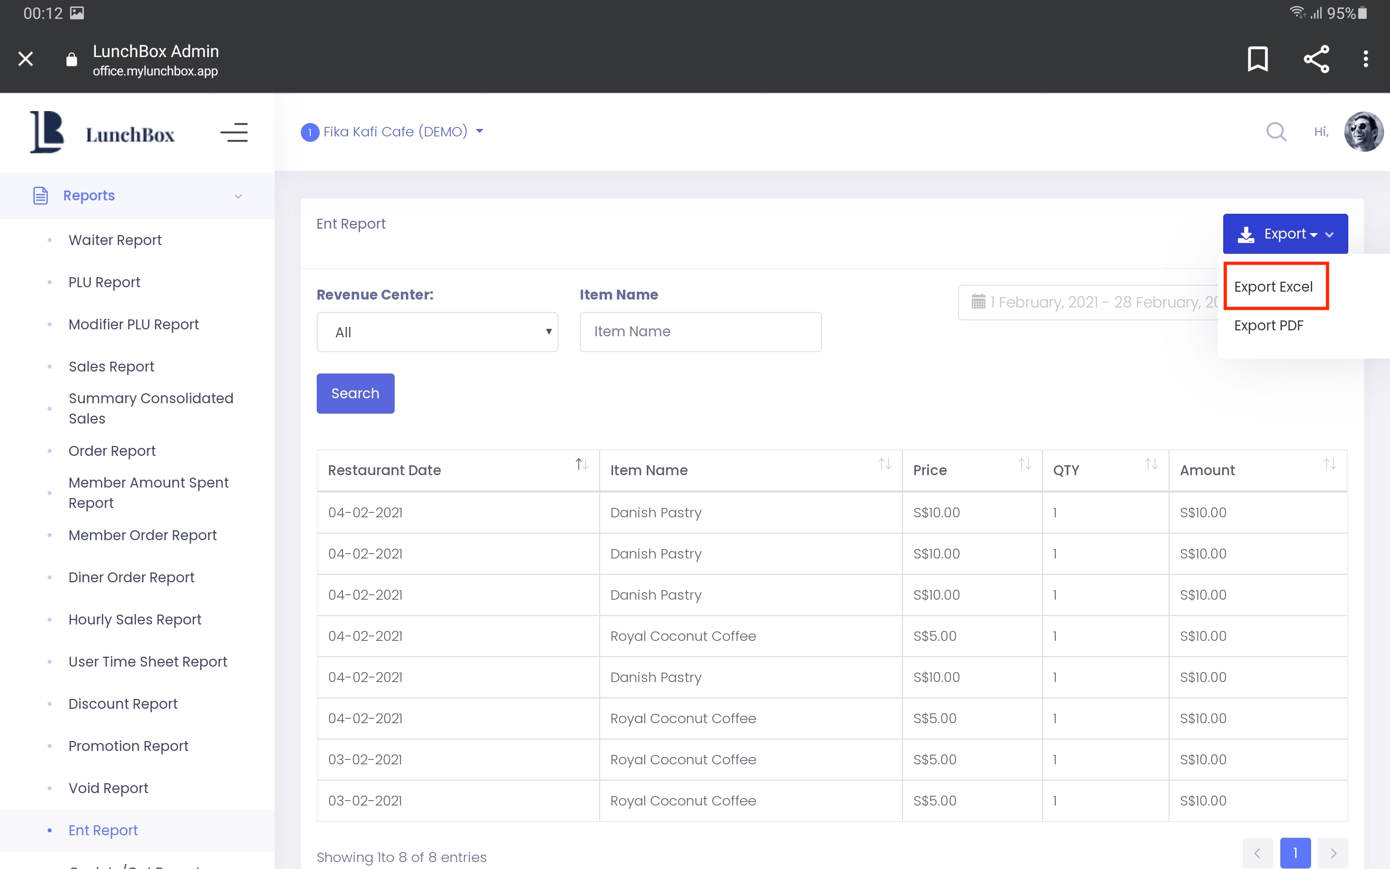Open the Revenue Center dropdown
1390x869 pixels.
[437, 332]
